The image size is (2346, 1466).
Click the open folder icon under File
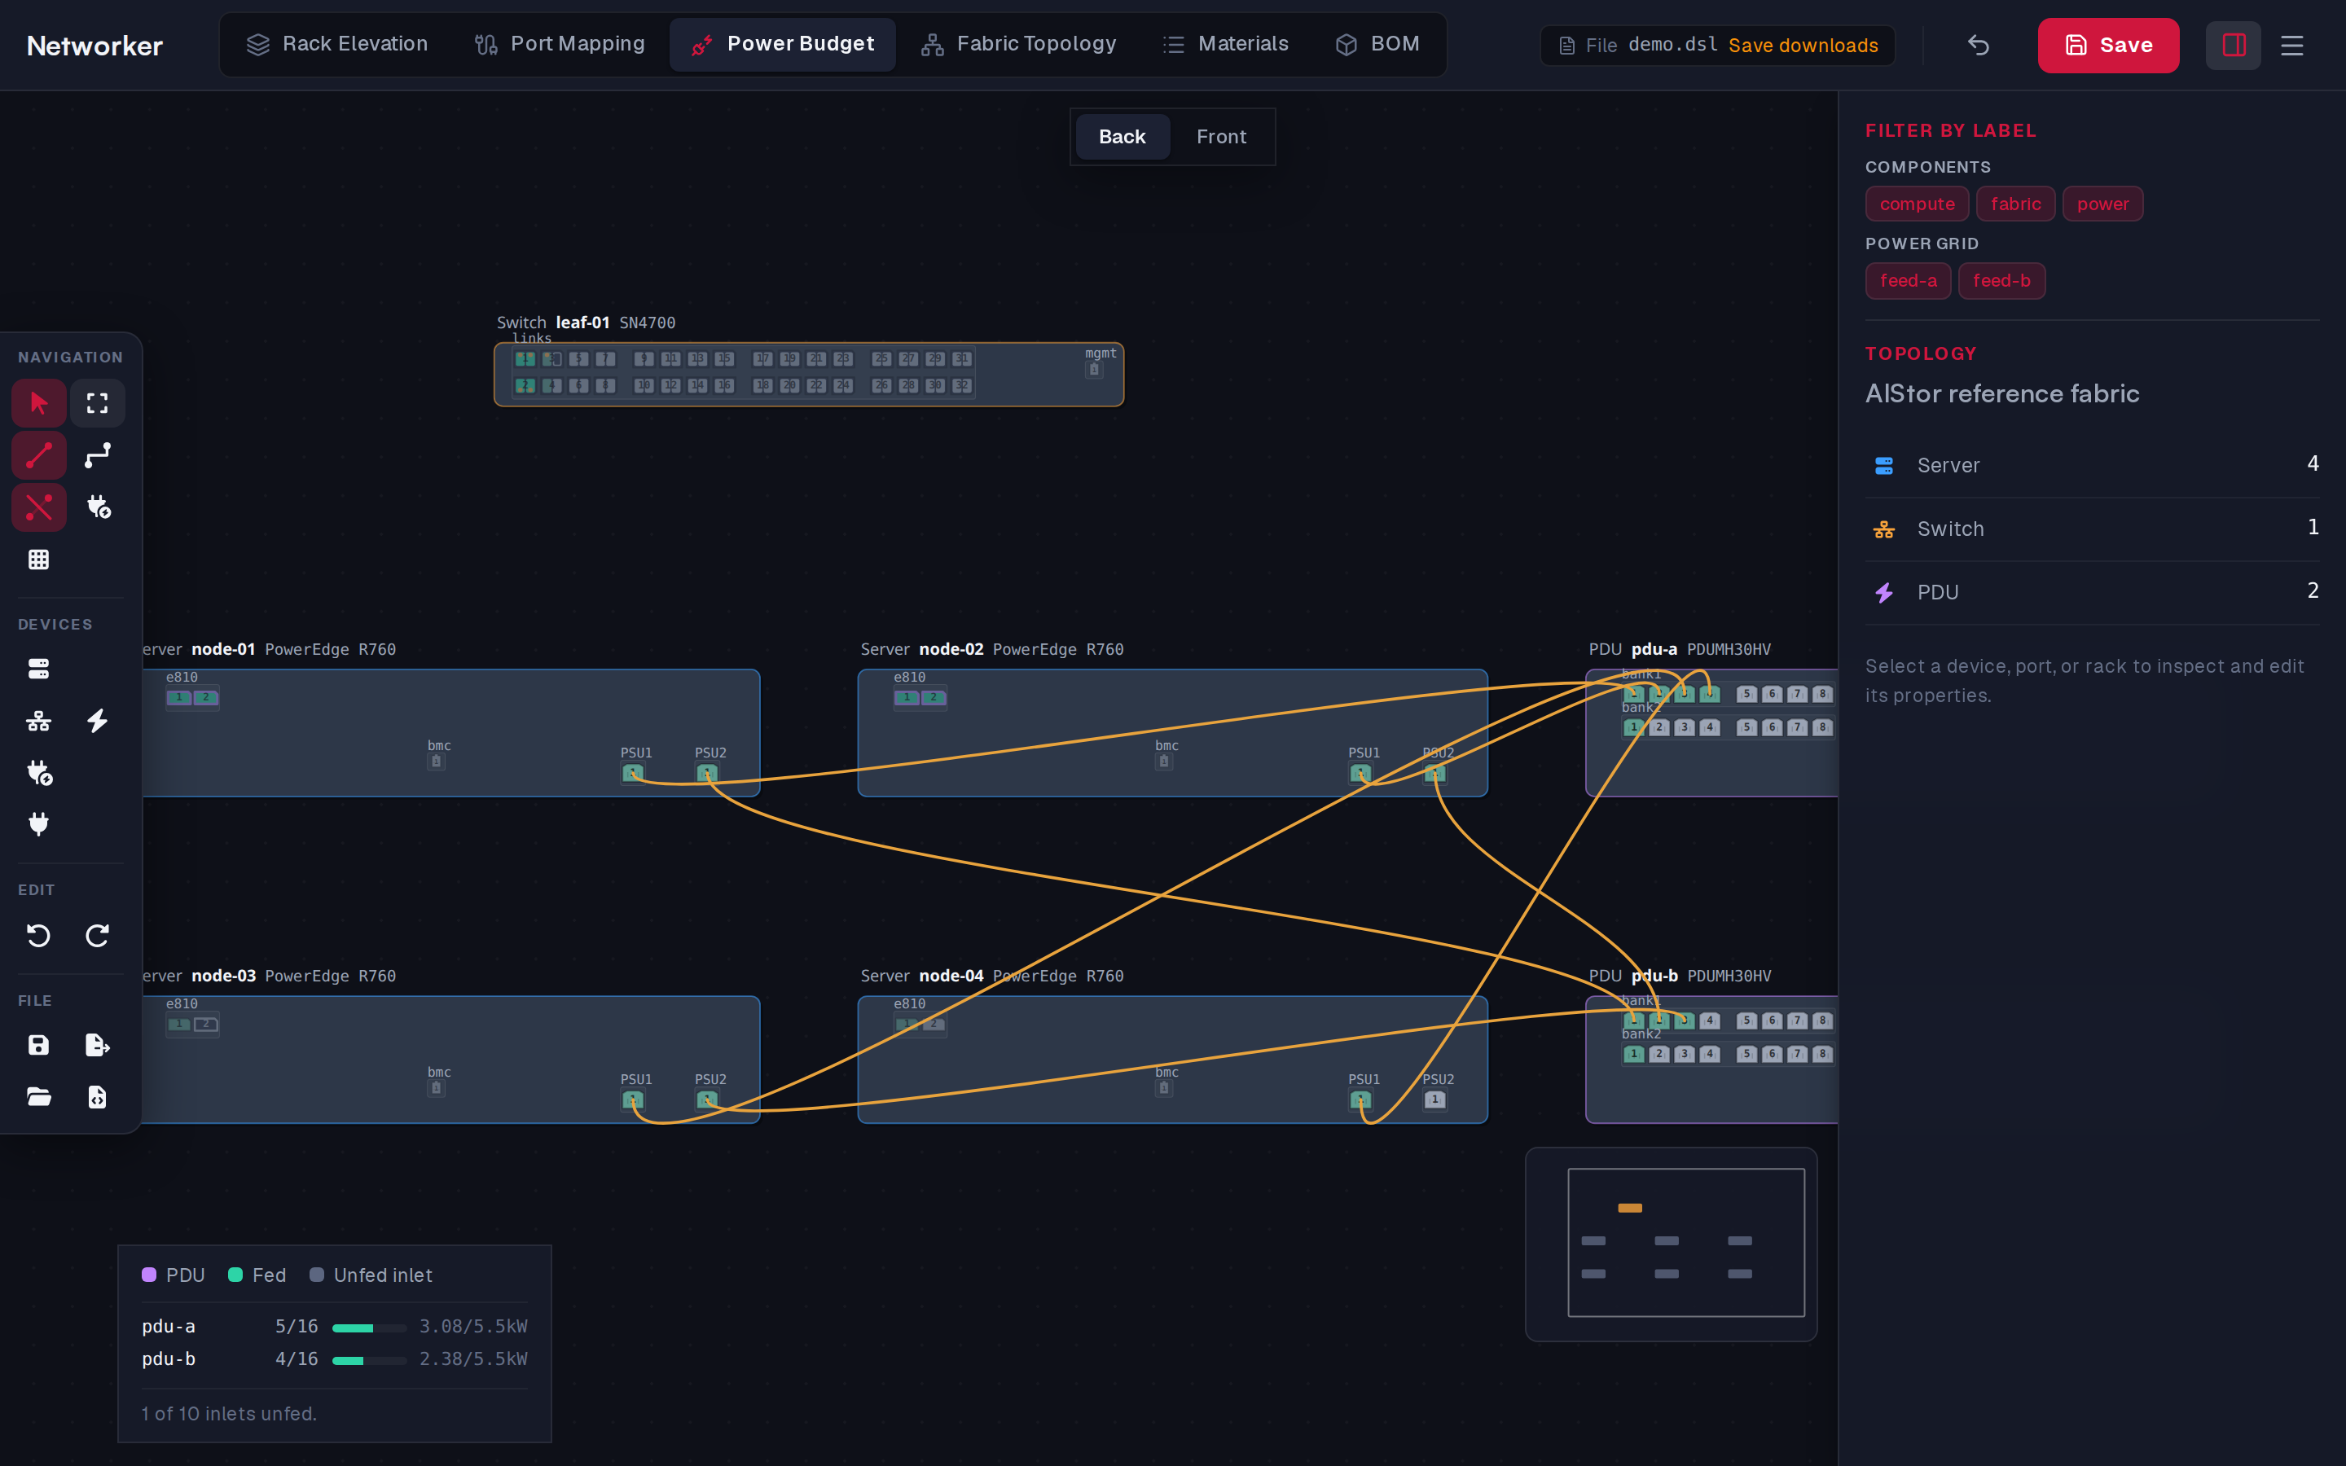[x=39, y=1096]
